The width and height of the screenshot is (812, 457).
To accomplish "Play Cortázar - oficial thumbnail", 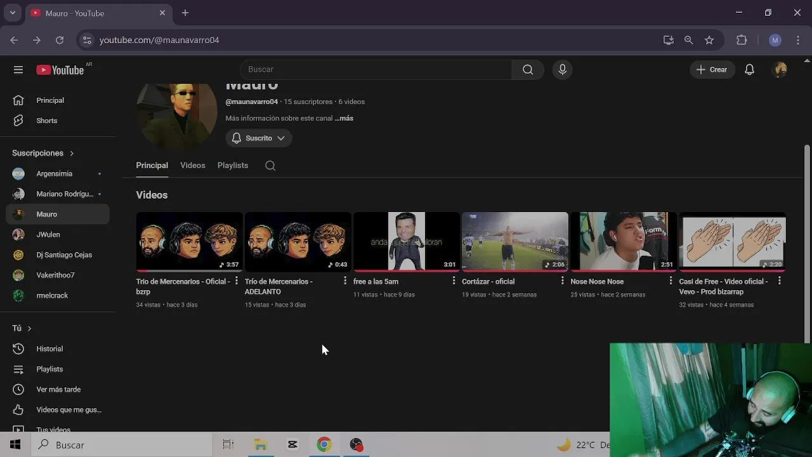I will coord(514,241).
